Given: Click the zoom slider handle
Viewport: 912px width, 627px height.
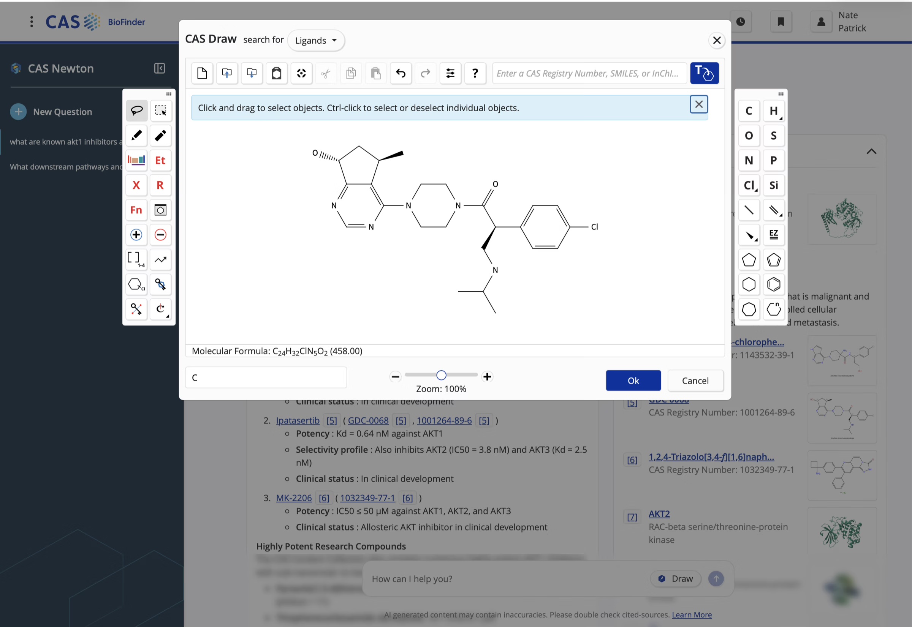Looking at the screenshot, I should coord(441,375).
